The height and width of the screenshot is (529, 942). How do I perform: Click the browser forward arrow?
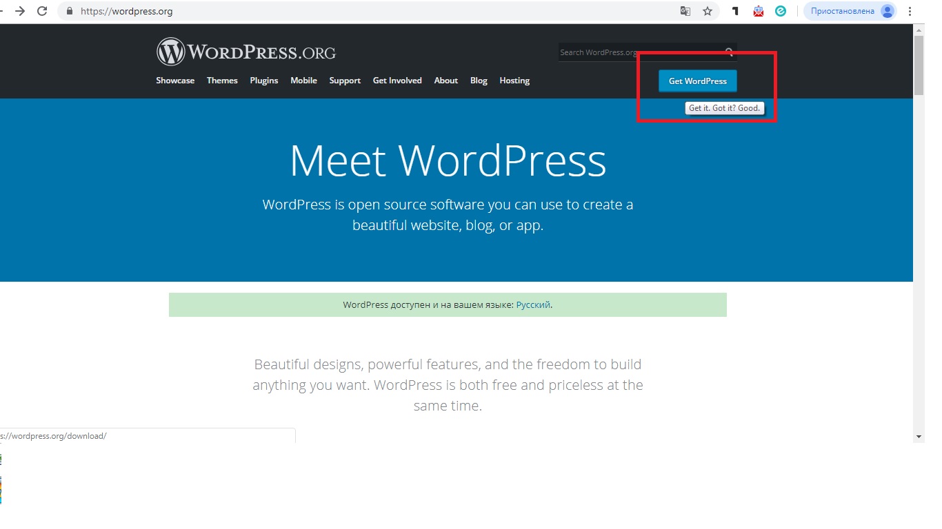(20, 11)
